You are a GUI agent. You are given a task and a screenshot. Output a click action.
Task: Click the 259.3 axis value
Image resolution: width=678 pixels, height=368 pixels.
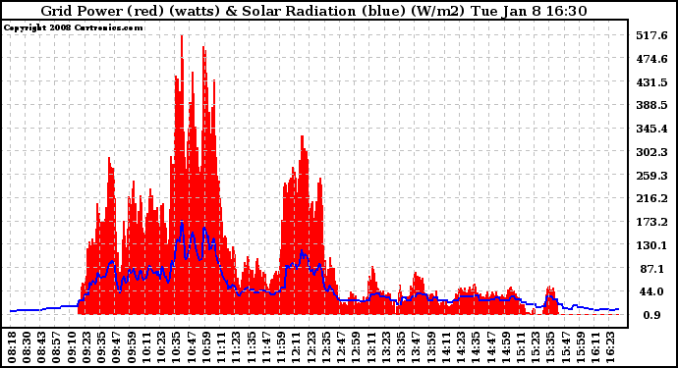(x=651, y=176)
